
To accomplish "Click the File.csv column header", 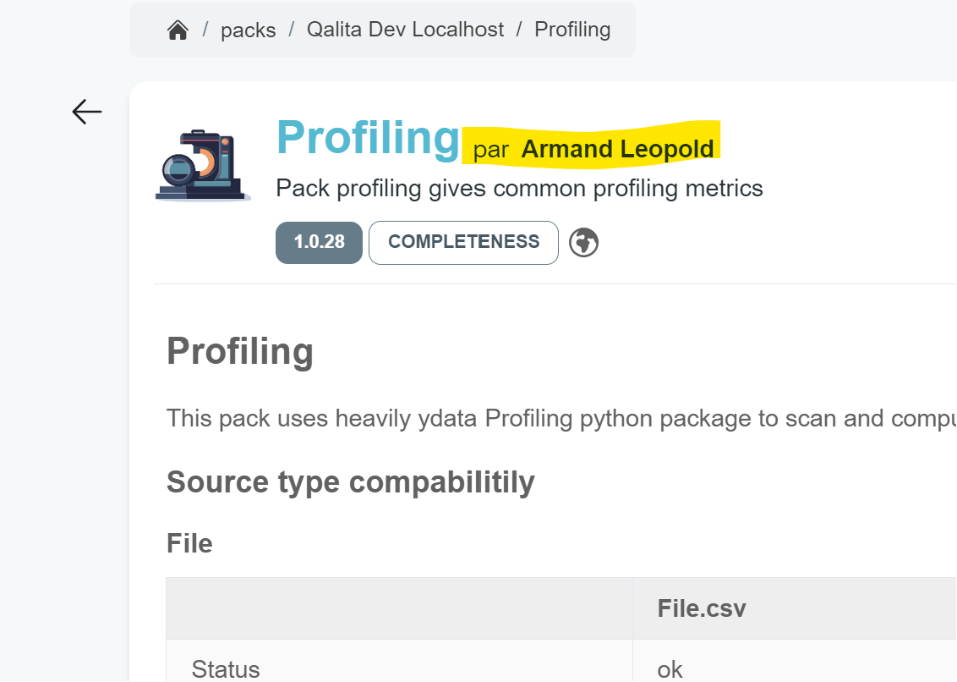I will 701,608.
